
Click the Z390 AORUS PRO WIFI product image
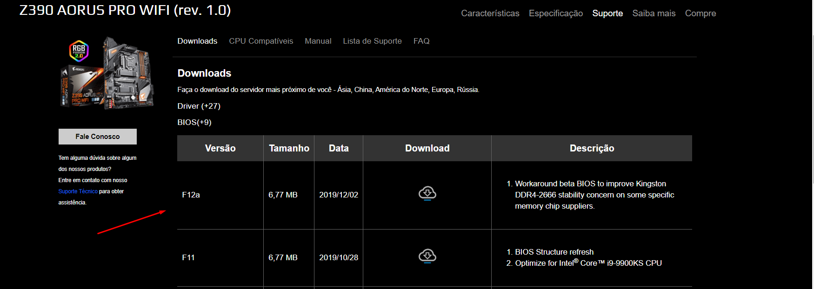pos(107,72)
